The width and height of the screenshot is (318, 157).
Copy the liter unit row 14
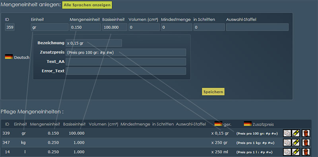[287, 152]
